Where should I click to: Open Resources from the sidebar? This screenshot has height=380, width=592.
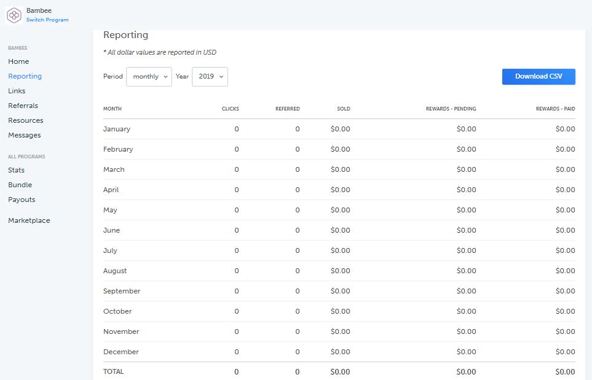click(x=25, y=120)
